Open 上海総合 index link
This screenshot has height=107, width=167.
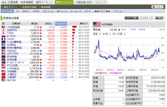pos(12,74)
